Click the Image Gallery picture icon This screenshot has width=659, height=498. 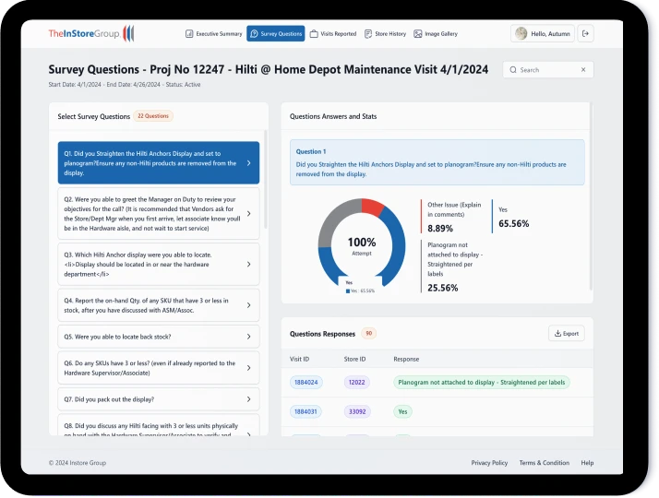coord(418,33)
